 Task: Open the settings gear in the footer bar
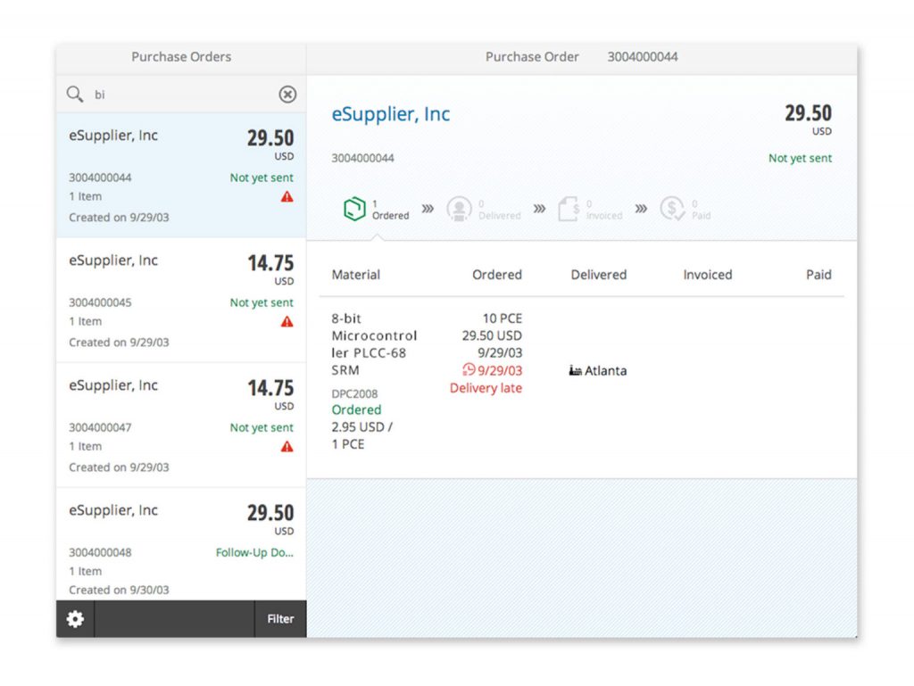click(75, 618)
